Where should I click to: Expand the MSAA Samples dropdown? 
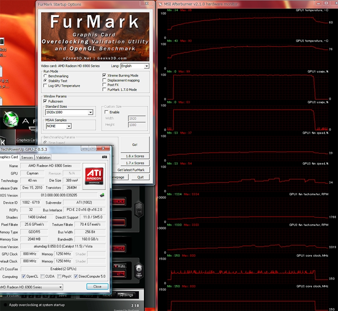tap(59, 126)
